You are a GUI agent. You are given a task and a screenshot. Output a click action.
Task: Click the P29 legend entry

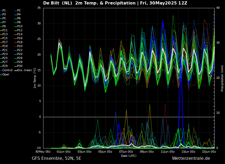pyautogui.click(x=5, y=66)
